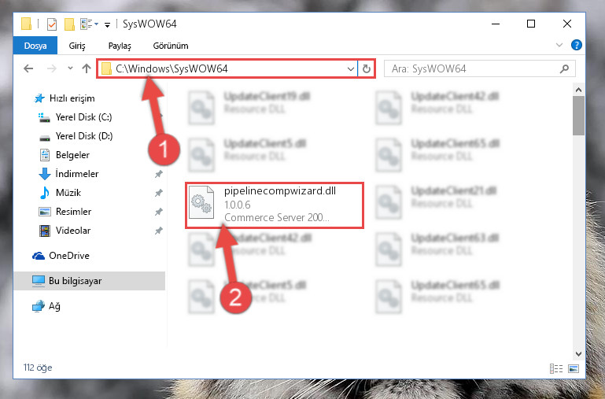
Task: Click the vertical scrollbar thumb
Action: (x=578, y=116)
